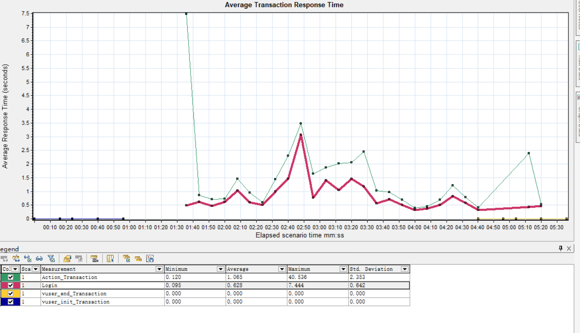This screenshot has height=333, width=580.
Task: Click the Login minimum value 0.095
Action: [x=173, y=285]
